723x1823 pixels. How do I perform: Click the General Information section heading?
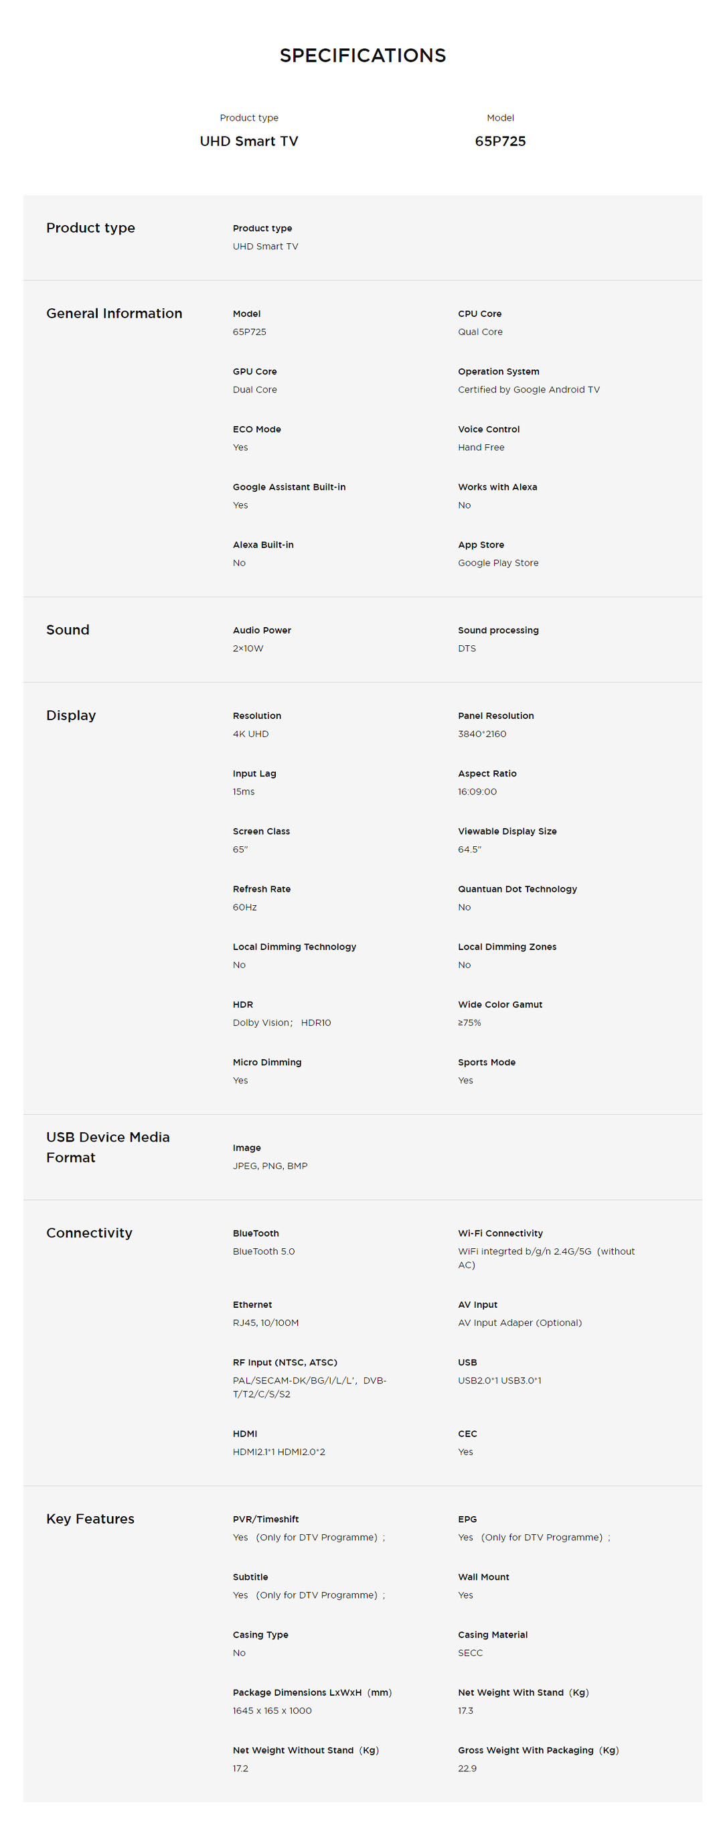coord(114,313)
